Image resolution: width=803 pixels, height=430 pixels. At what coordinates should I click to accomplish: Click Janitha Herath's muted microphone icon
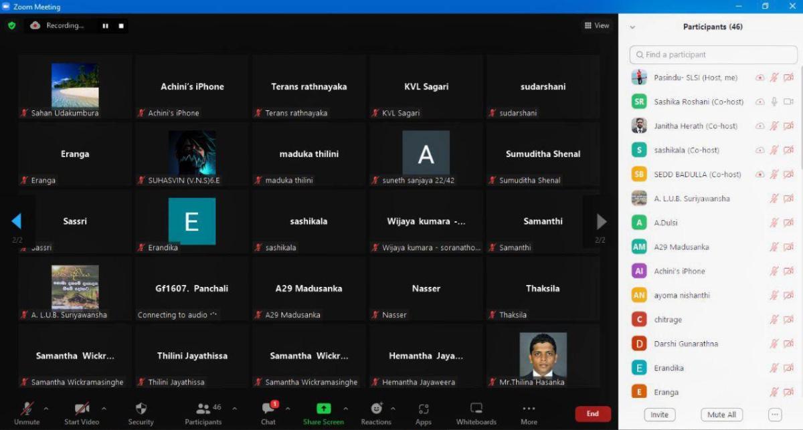point(774,126)
